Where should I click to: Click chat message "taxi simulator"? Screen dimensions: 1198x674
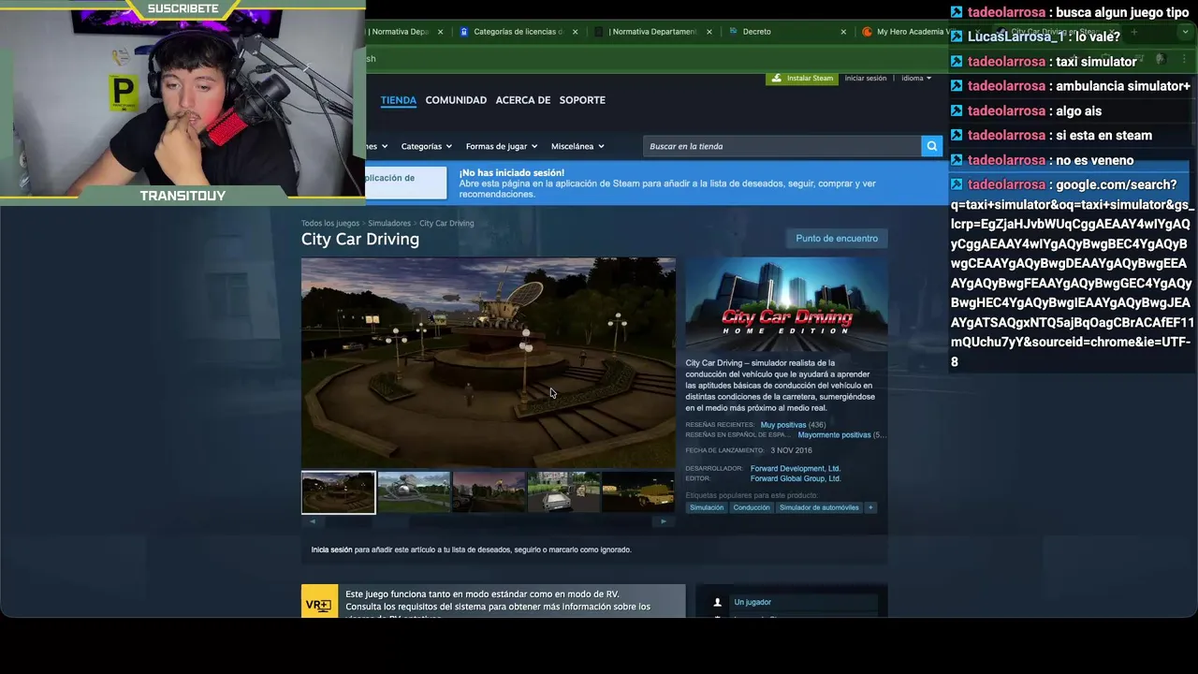point(1096,62)
